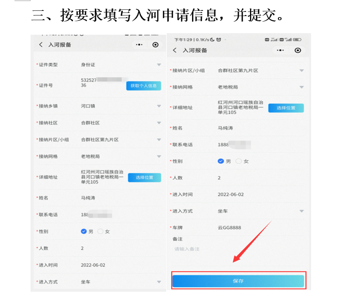Click 进入时间 date on right phone
Viewport: 338px width, 300px height.
point(231,194)
